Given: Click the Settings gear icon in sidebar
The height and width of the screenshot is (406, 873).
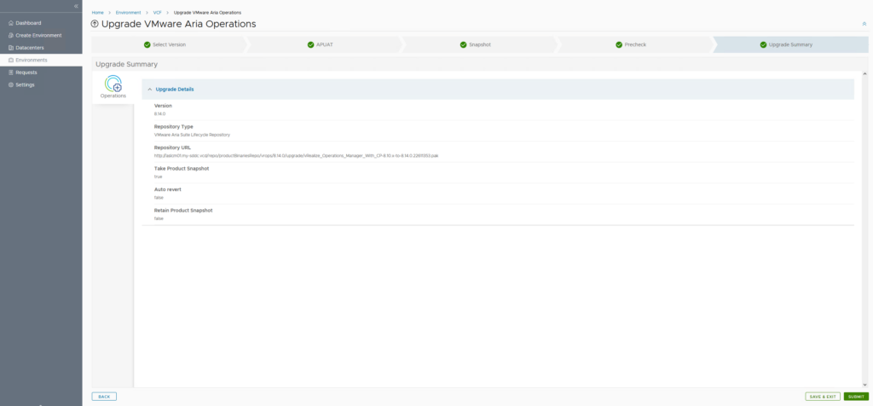Looking at the screenshot, I should click(10, 84).
